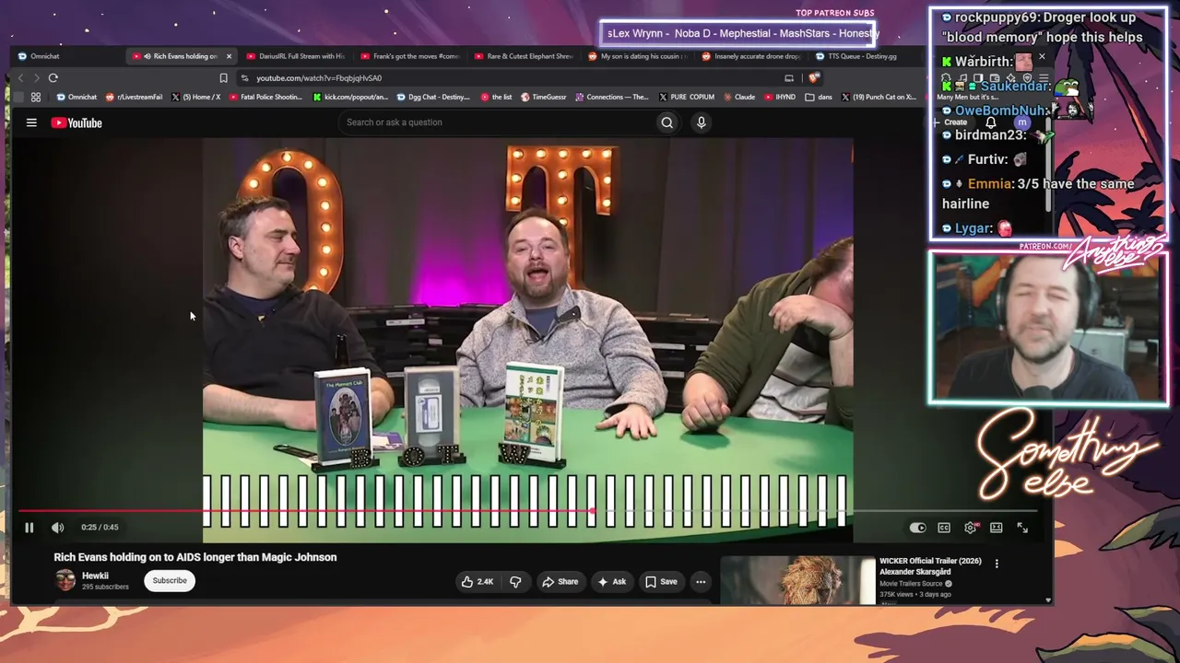Open the Claude bookmark

click(739, 97)
